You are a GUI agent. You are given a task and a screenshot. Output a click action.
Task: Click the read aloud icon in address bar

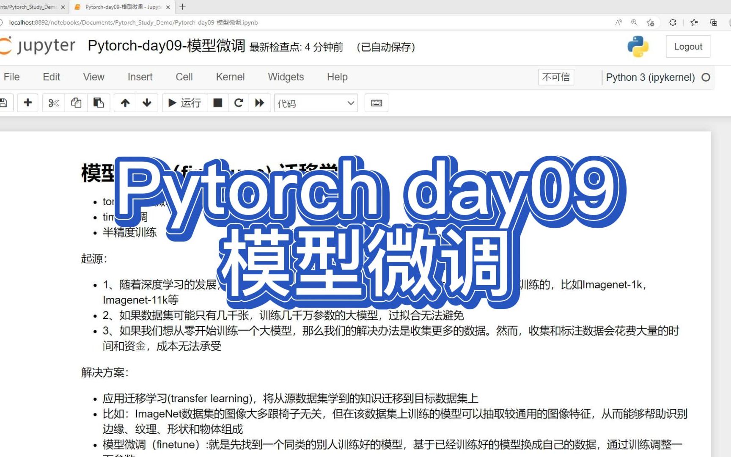[x=618, y=22]
